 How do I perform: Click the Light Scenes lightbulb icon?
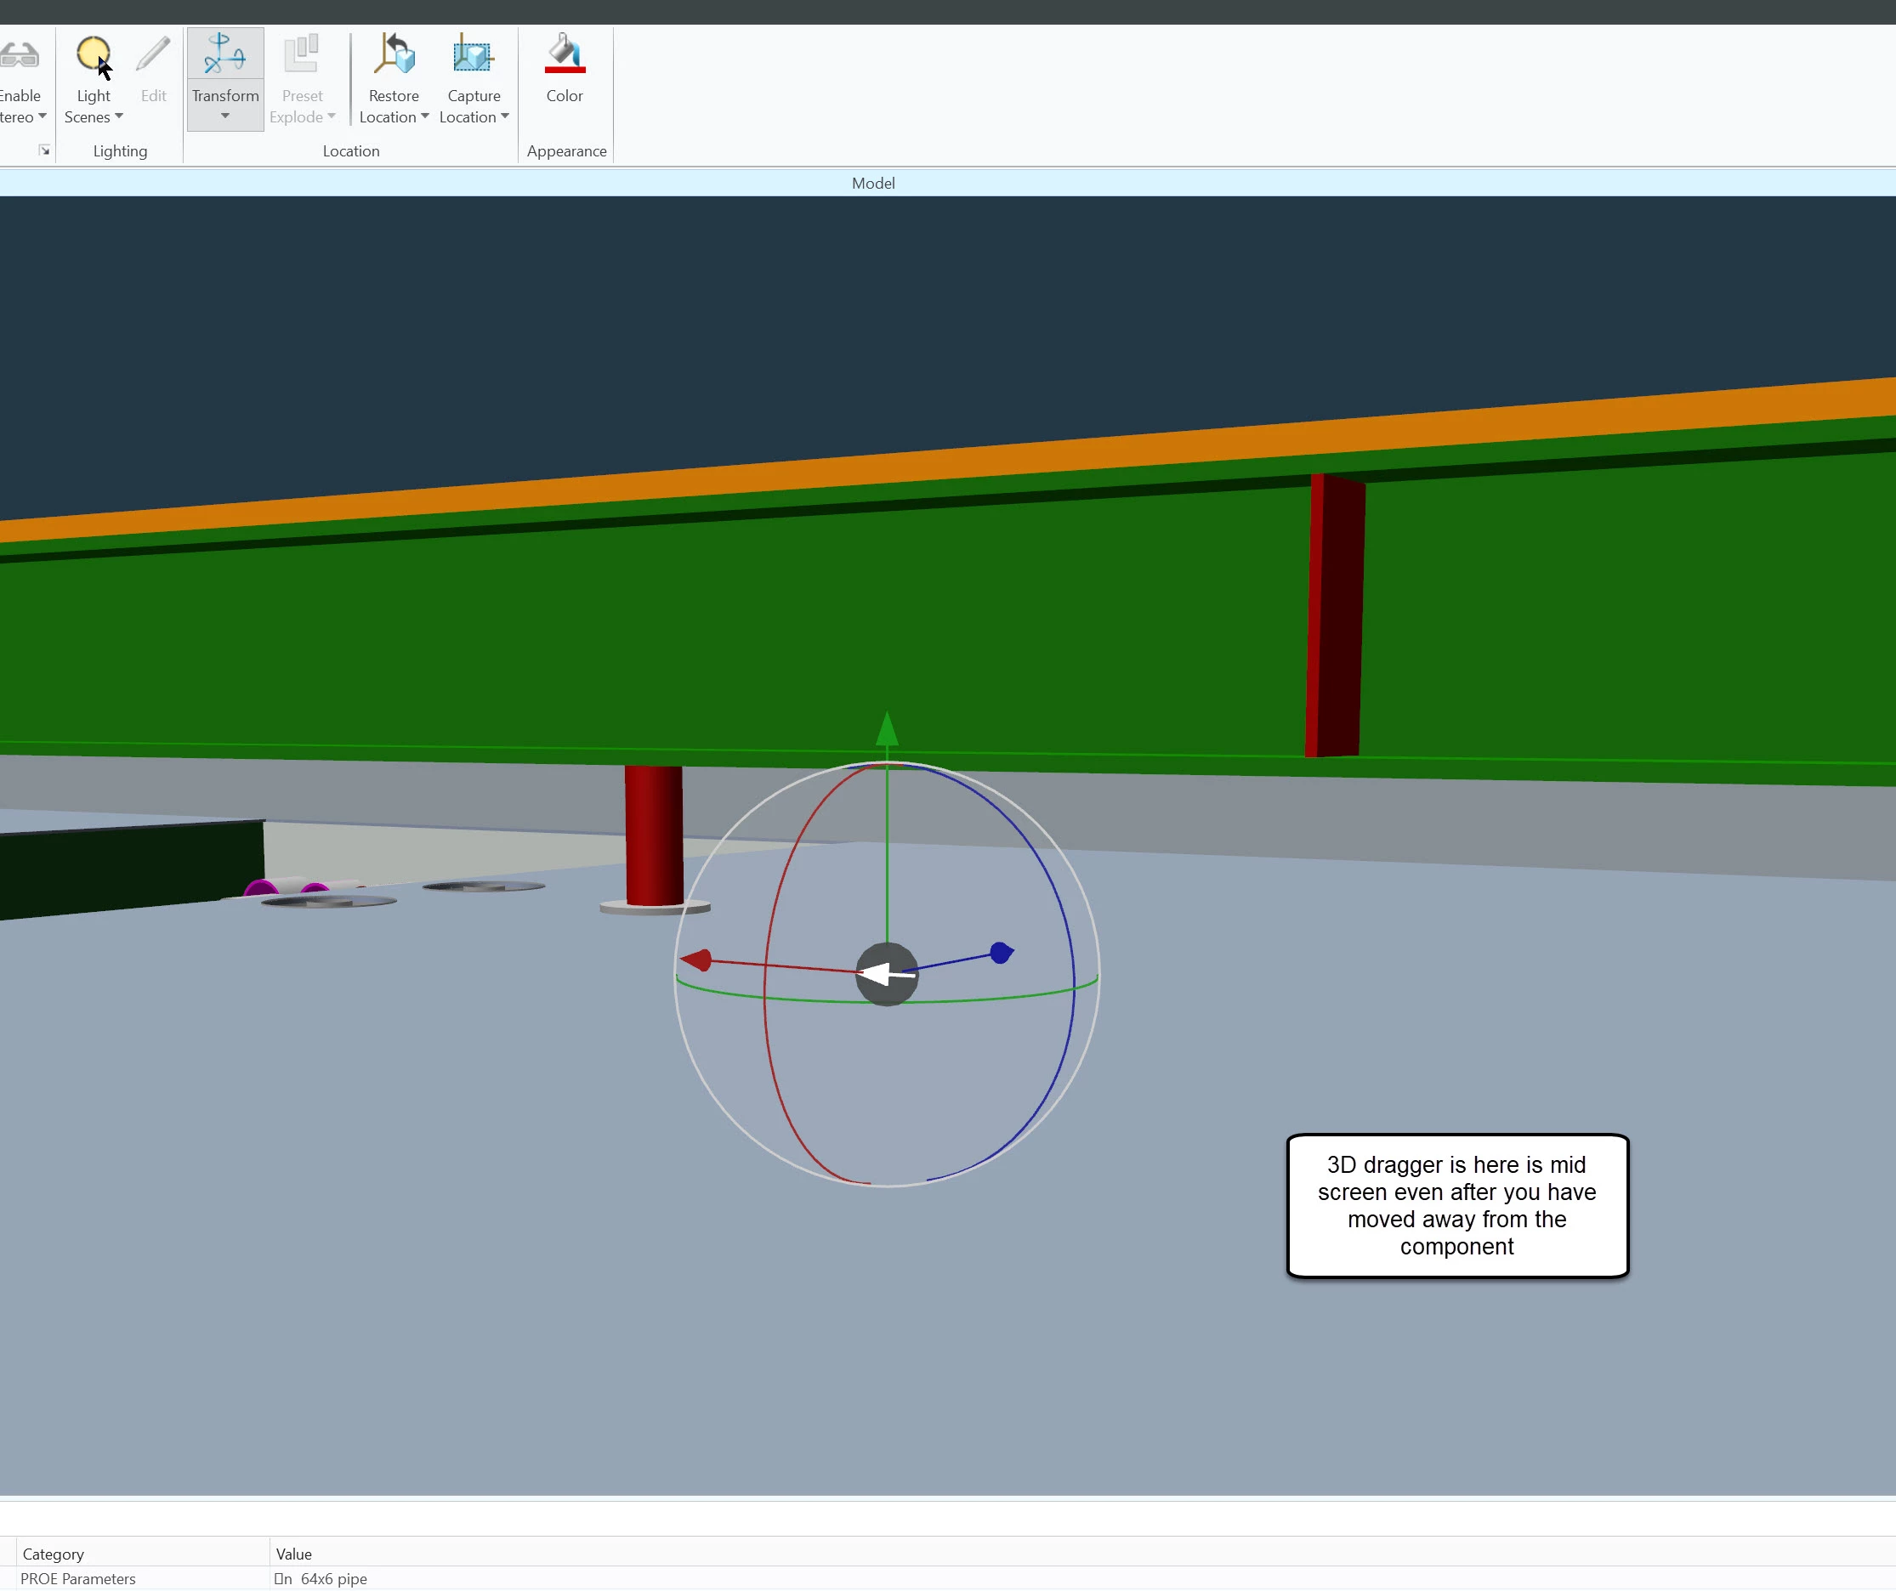pos(92,55)
